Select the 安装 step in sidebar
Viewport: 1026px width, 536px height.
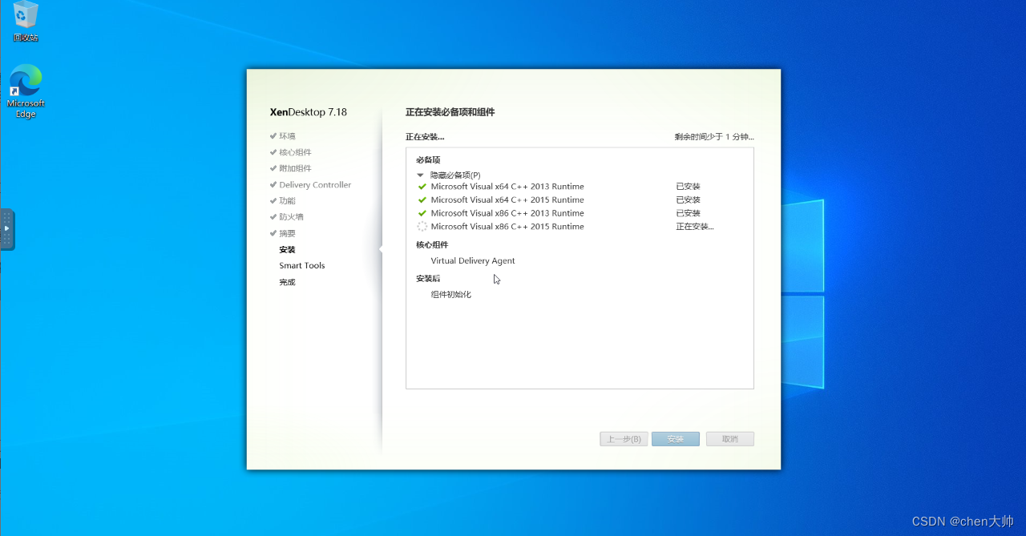(x=287, y=250)
